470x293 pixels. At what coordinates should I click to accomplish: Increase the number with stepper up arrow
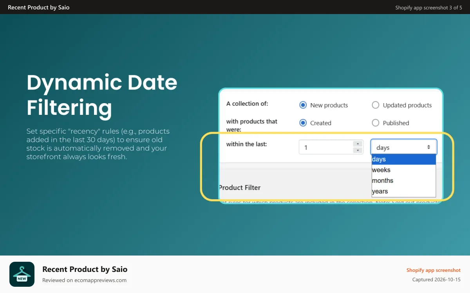(357, 144)
